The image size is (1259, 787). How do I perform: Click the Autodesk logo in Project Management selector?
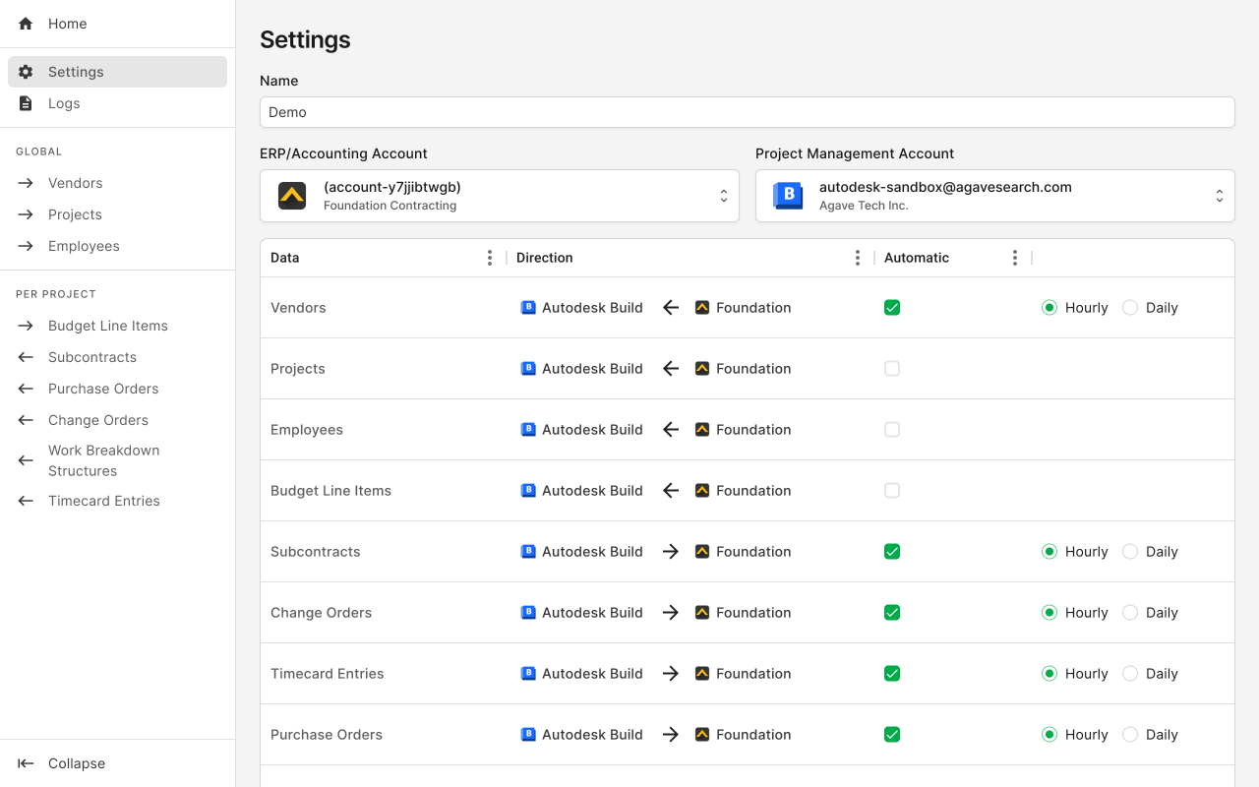click(x=788, y=196)
